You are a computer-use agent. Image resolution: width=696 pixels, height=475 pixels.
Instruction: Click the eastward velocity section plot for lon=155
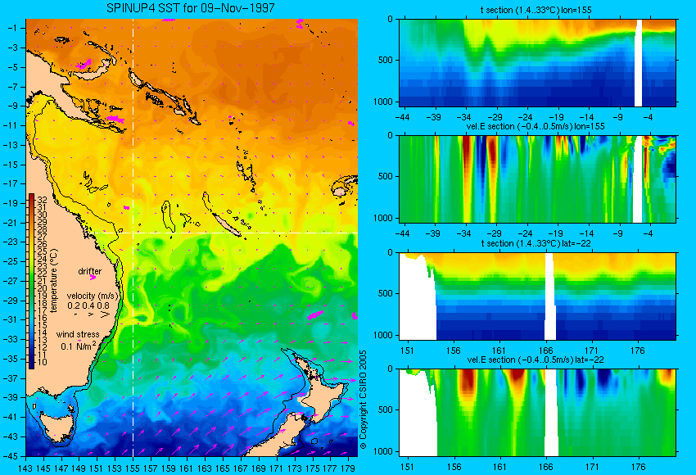click(x=537, y=179)
